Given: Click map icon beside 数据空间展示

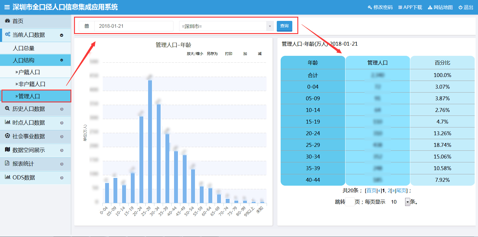Looking at the screenshot, I should [x=7, y=150].
